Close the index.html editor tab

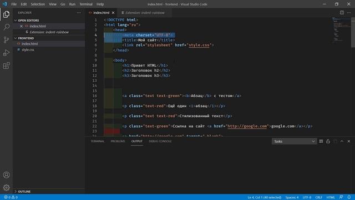coord(113,13)
